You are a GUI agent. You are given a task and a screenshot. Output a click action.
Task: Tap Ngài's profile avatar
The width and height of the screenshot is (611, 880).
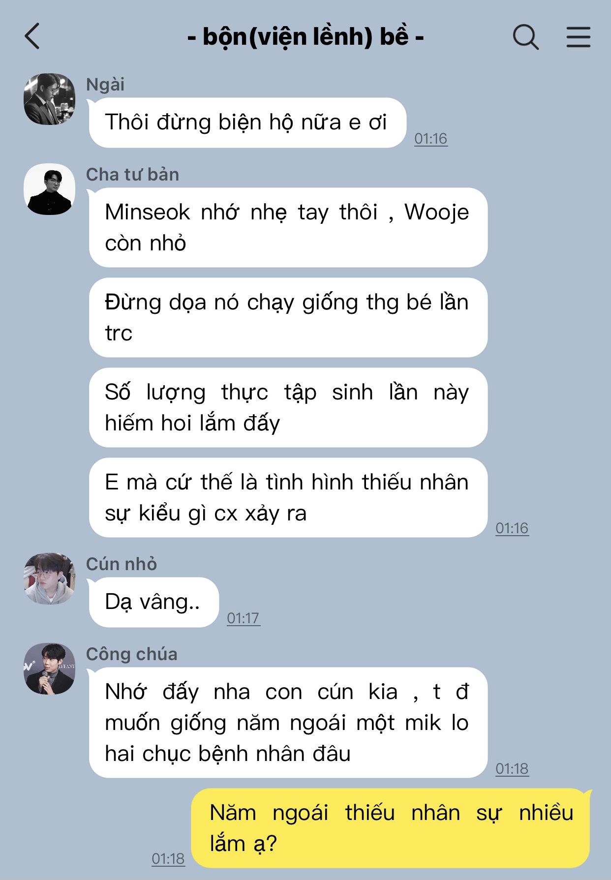[49, 99]
